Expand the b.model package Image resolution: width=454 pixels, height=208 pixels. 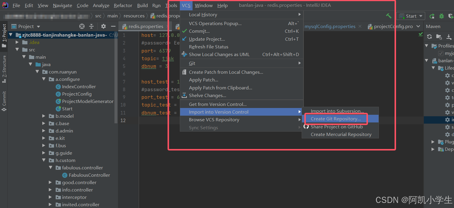(44, 116)
